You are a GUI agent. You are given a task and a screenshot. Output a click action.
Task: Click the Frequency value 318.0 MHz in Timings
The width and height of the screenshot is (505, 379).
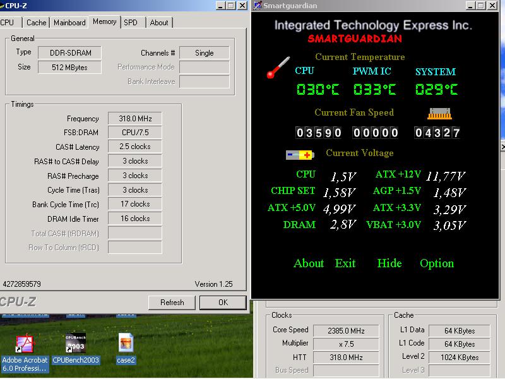(135, 118)
